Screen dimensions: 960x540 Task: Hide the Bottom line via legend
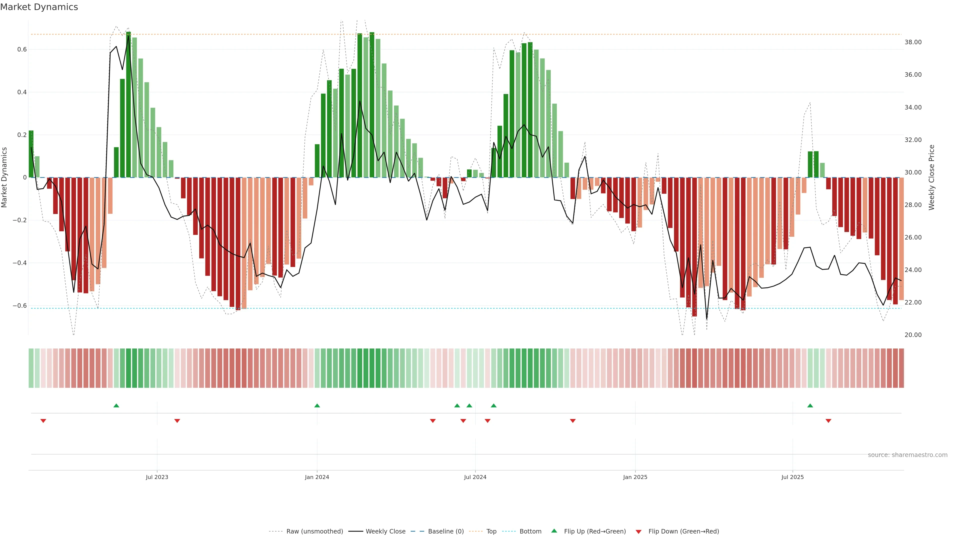coord(530,531)
